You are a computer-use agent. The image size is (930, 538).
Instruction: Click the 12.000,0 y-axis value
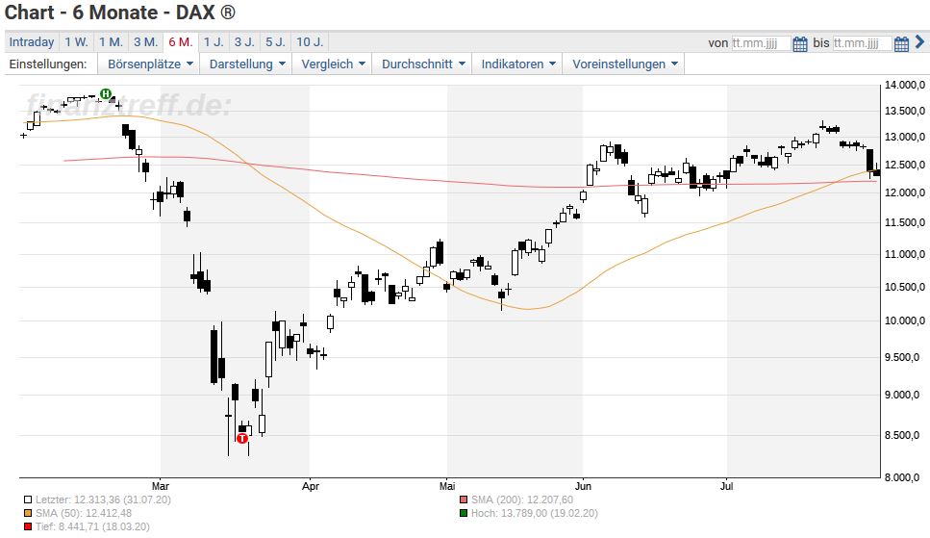[904, 192]
